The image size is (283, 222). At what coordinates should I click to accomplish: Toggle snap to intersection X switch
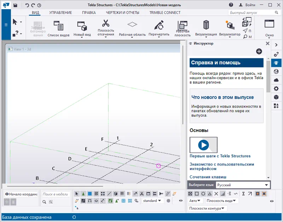216,194
